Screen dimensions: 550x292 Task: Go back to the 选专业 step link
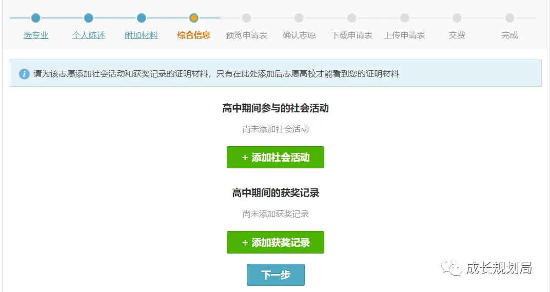tap(36, 35)
